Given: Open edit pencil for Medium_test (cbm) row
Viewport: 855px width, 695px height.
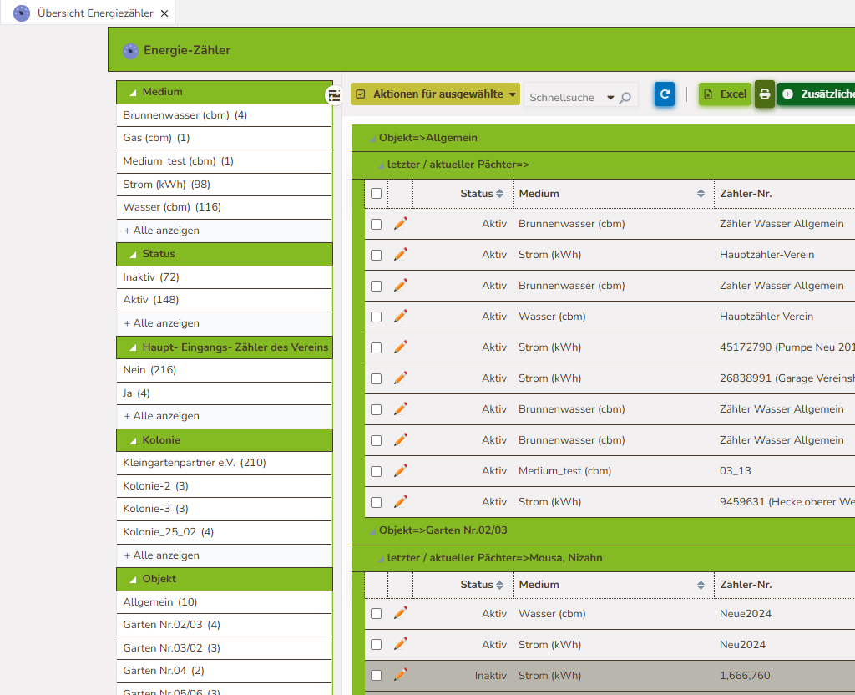Looking at the screenshot, I should pos(401,470).
